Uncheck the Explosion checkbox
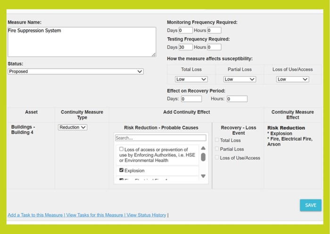The width and height of the screenshot is (330, 234). tap(121, 170)
